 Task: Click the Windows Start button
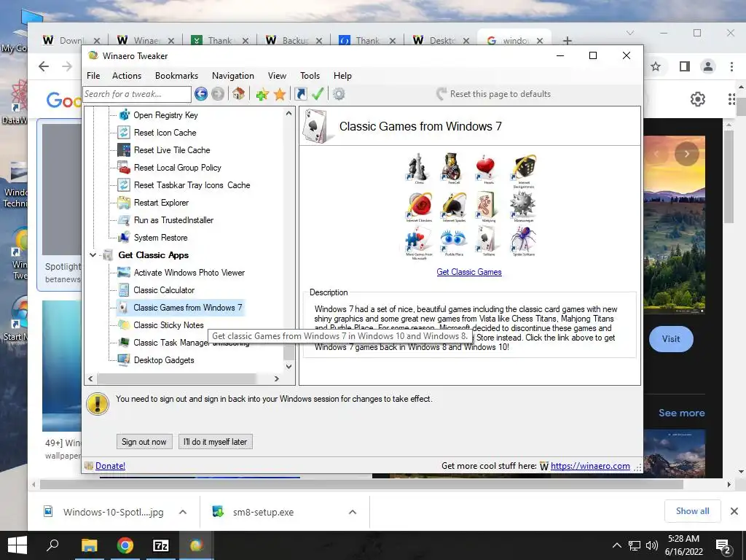point(17,545)
